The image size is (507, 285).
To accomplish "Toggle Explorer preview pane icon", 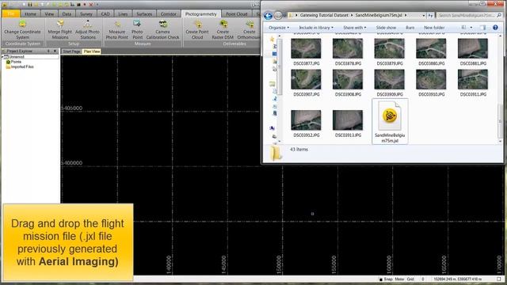I will pyautogui.click(x=482, y=28).
